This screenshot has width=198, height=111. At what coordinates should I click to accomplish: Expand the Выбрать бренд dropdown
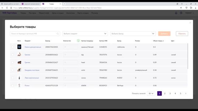(133, 34)
